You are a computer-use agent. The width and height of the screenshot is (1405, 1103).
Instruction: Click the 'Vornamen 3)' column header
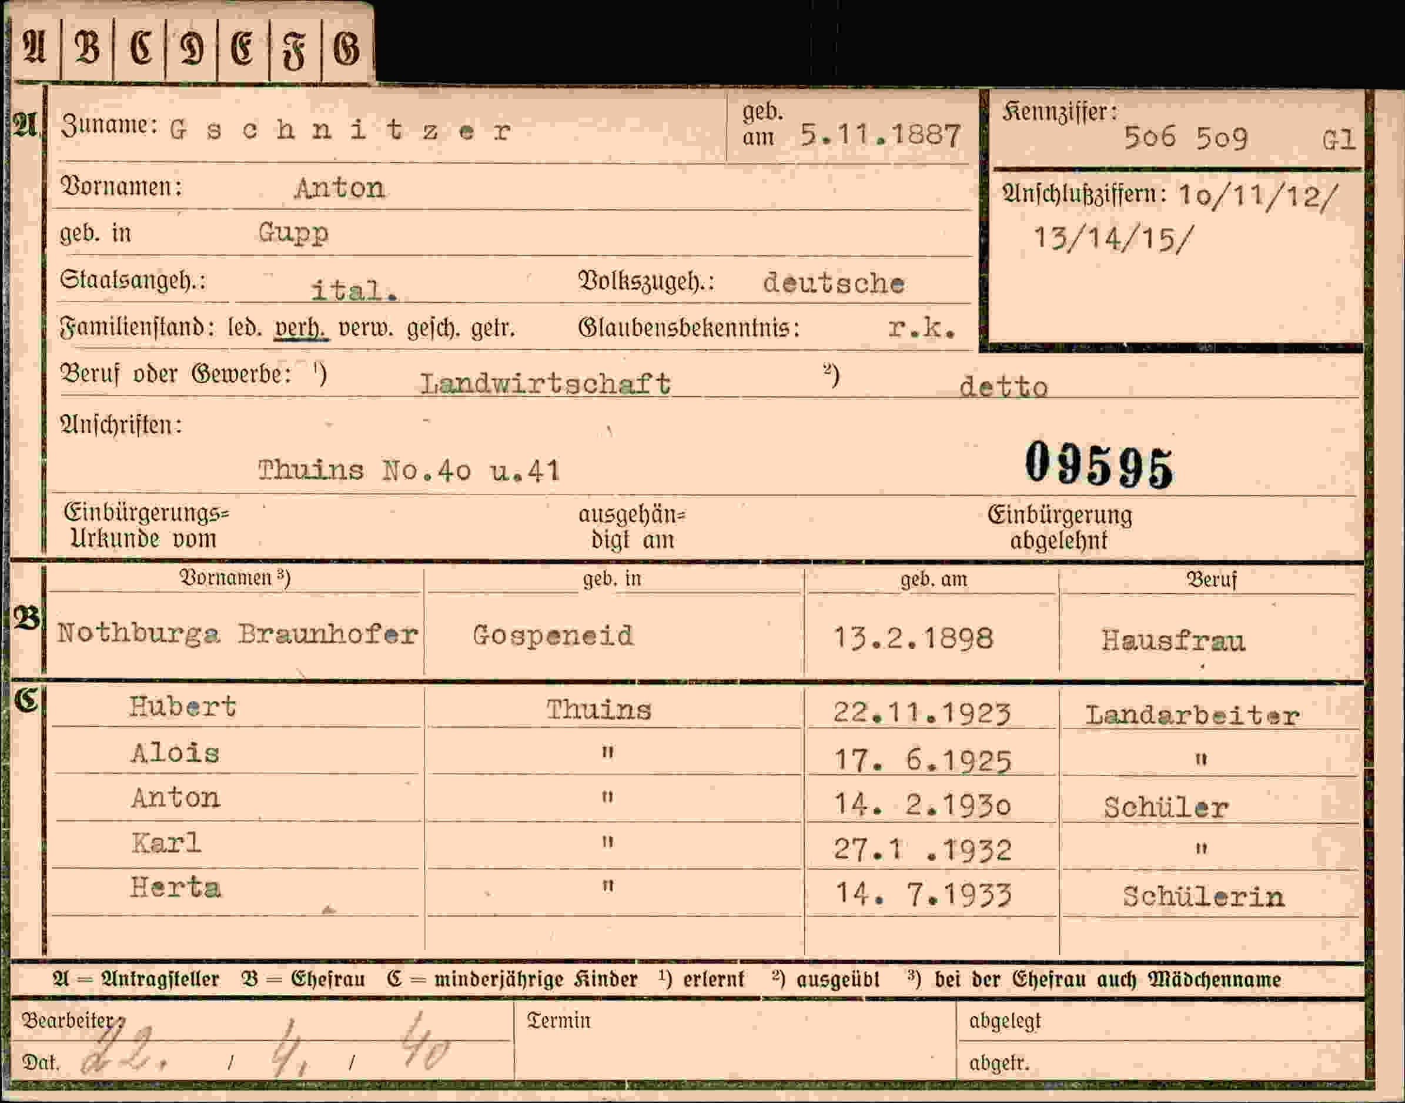(235, 577)
